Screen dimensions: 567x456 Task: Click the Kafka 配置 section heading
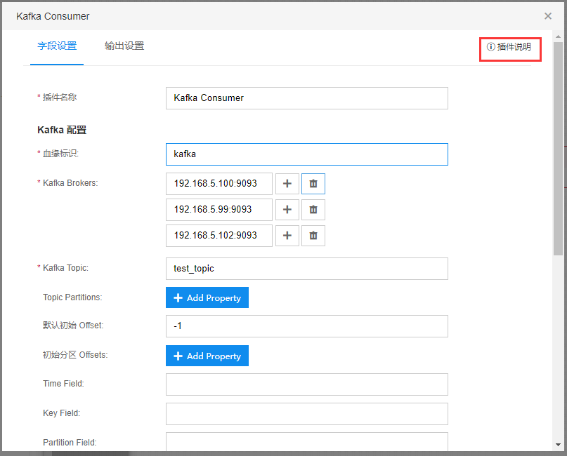[x=62, y=130]
